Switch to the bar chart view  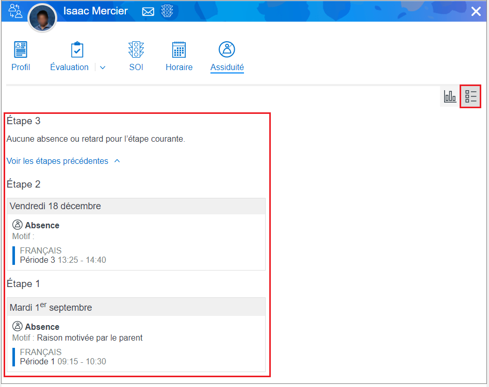pos(450,96)
